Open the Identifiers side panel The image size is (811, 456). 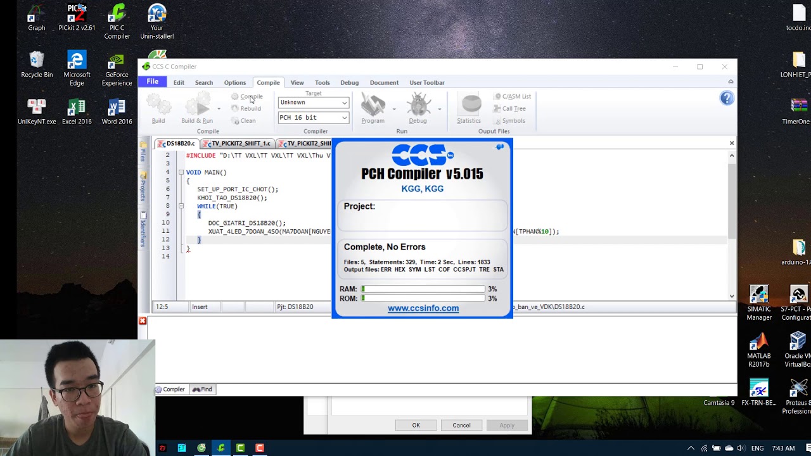click(143, 229)
